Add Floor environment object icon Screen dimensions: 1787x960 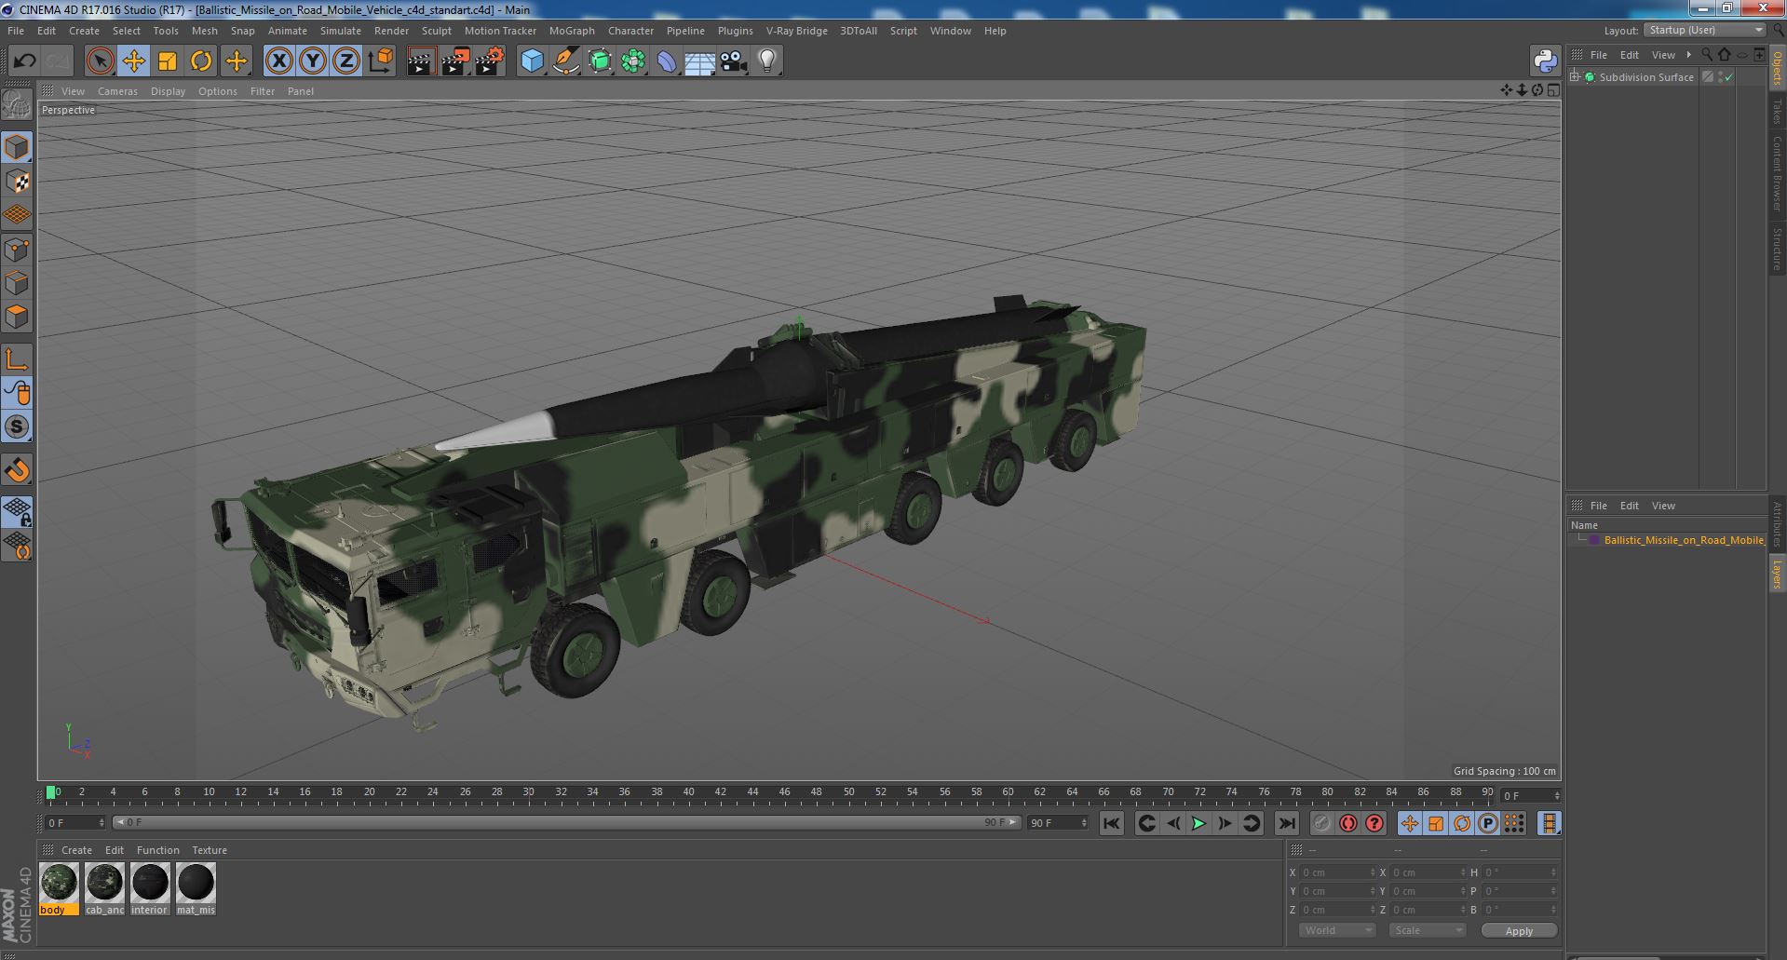tap(700, 61)
